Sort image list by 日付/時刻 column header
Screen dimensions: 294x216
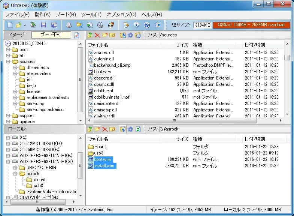[x=263, y=45]
